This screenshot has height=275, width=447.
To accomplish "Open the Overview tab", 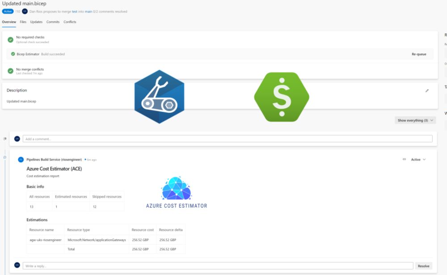I will tap(9, 22).
